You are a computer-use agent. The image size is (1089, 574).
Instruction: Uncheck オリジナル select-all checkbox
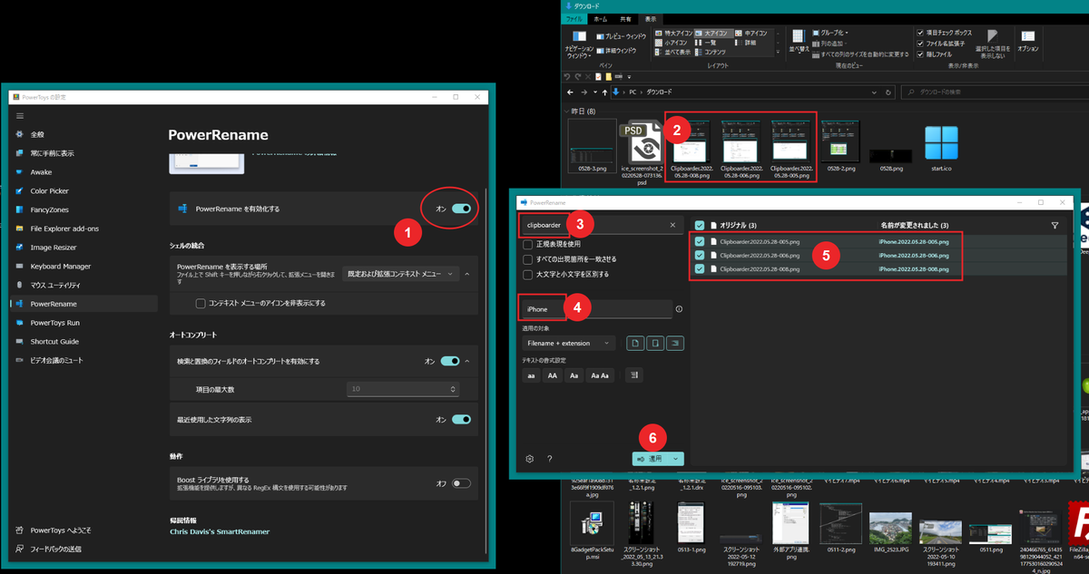tap(699, 225)
